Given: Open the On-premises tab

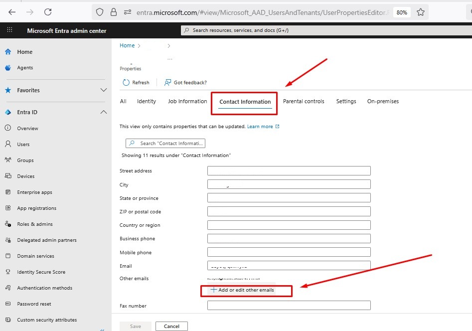Looking at the screenshot, I should [x=383, y=101].
